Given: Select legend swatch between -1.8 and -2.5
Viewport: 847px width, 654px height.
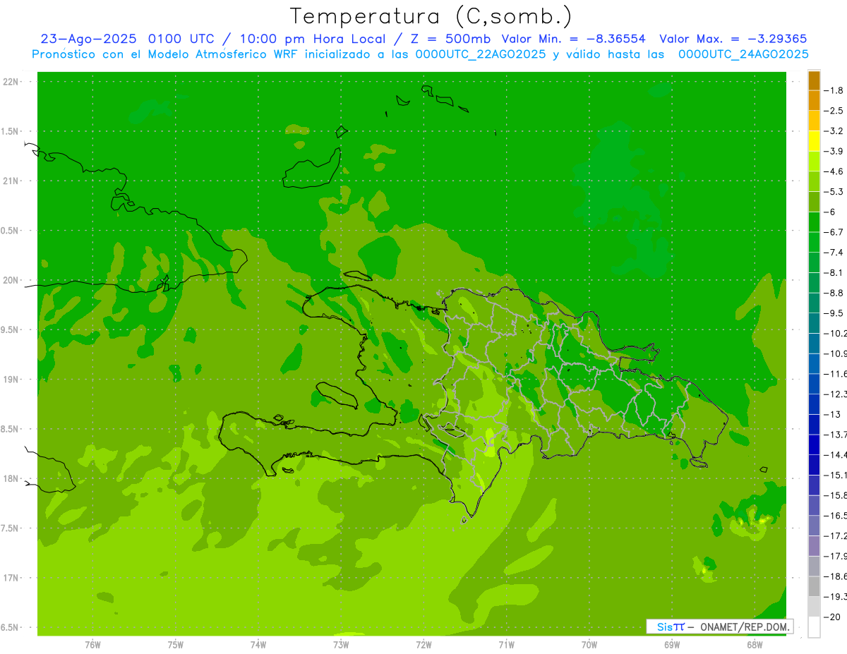Looking at the screenshot, I should click(x=814, y=100).
